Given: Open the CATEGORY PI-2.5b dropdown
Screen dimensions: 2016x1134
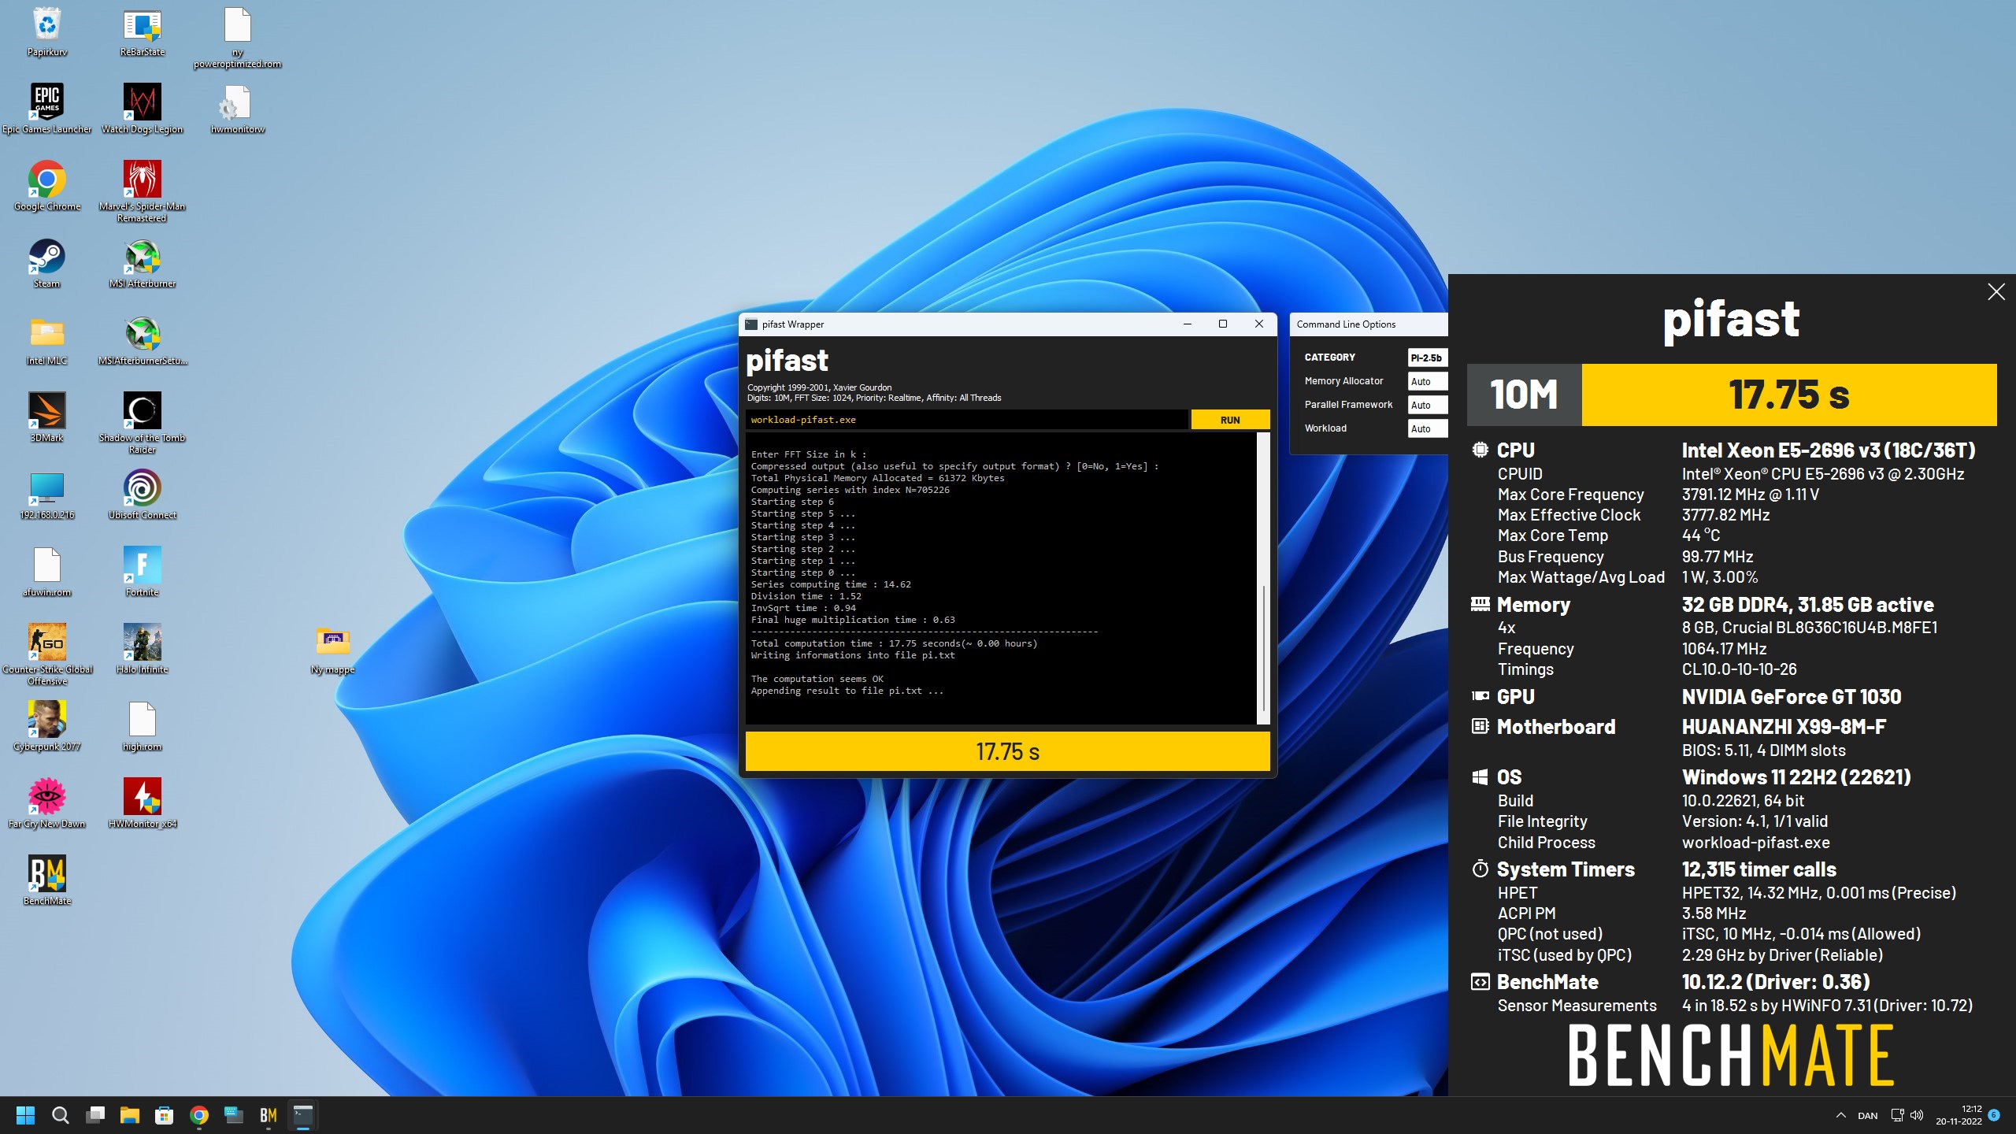Looking at the screenshot, I should coord(1427,358).
